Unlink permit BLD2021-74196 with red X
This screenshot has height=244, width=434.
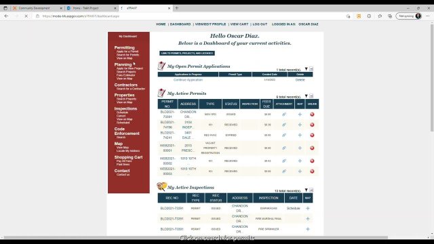click(x=312, y=125)
